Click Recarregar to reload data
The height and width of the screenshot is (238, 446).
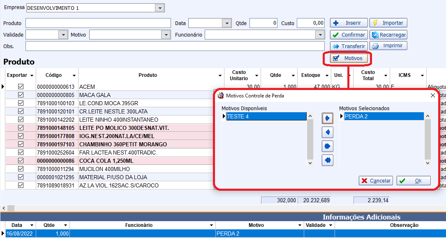tap(388, 35)
